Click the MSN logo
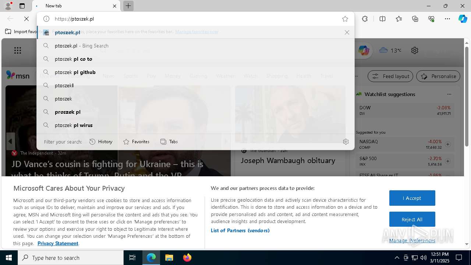The height and width of the screenshot is (265, 471). (x=18, y=75)
